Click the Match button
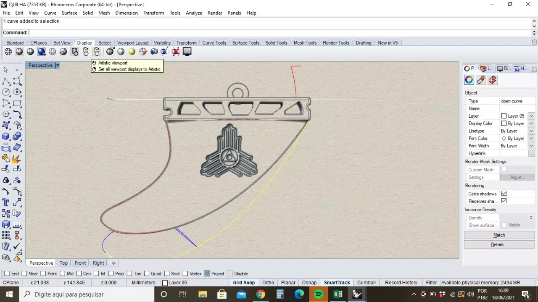Screen dimensions: 538x302 499,235
